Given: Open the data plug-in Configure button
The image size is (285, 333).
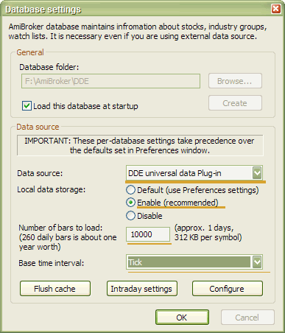Looking at the screenshot, I should pyautogui.click(x=228, y=289).
